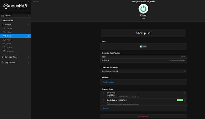Click the Network grid icon

point(2,16)
